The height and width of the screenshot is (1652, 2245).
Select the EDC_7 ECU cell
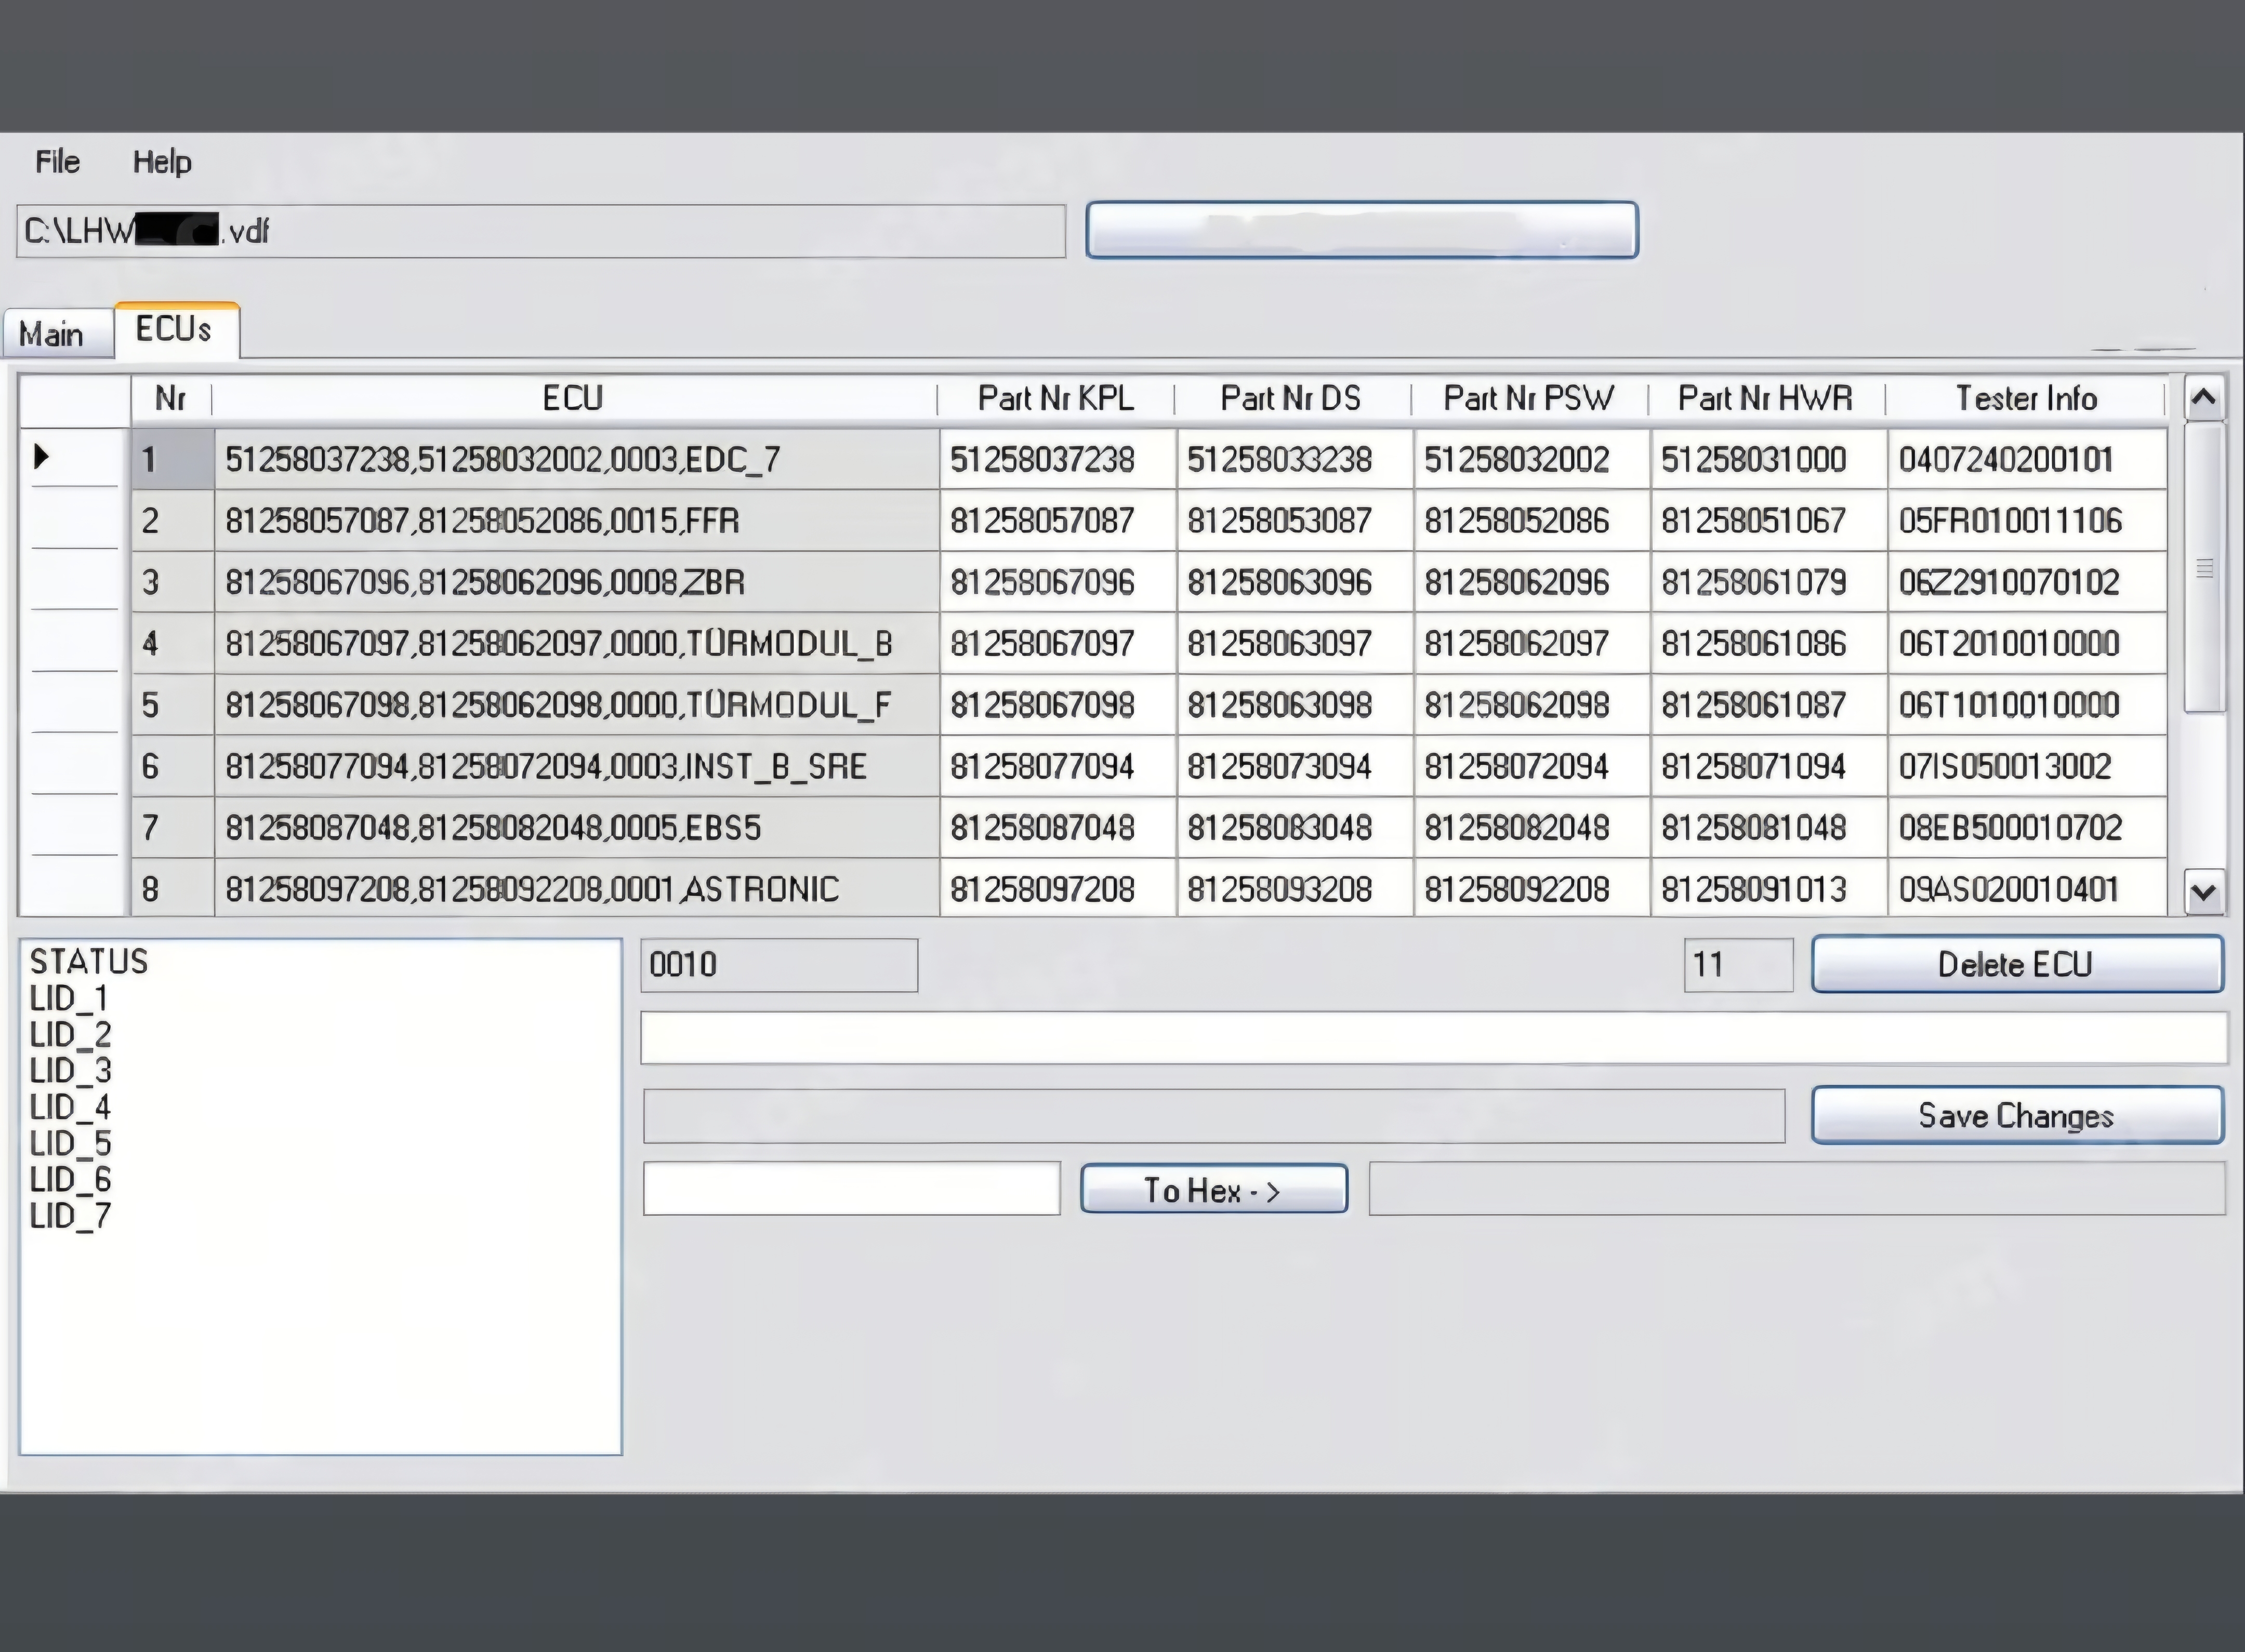pos(577,459)
